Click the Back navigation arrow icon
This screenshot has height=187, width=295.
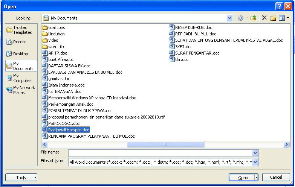[241, 18]
